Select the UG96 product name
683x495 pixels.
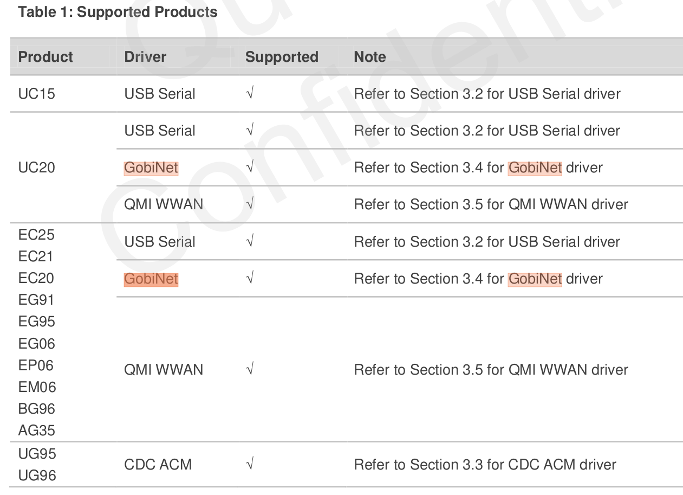(37, 475)
